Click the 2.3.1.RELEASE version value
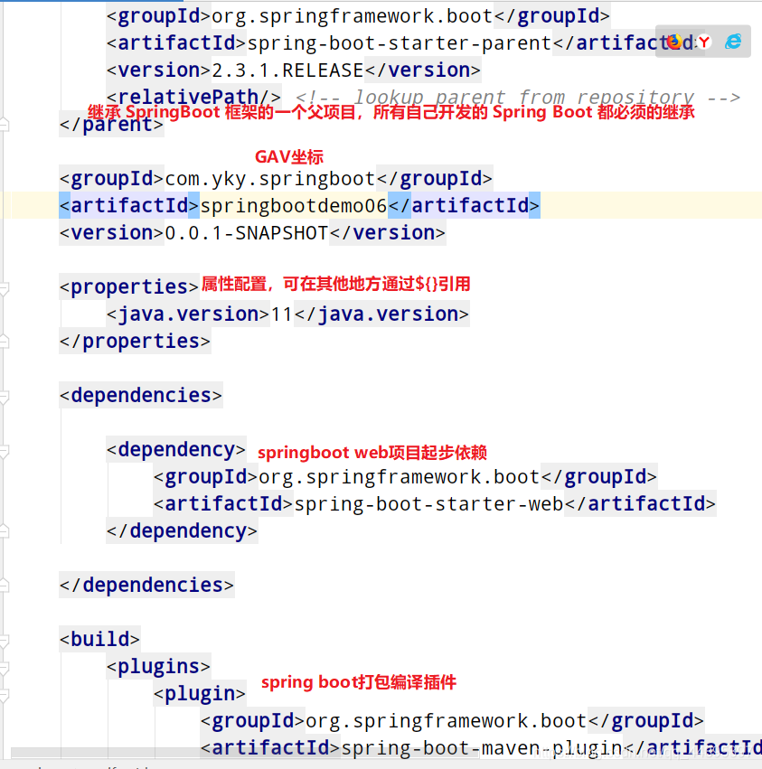The width and height of the screenshot is (762, 769). click(287, 70)
